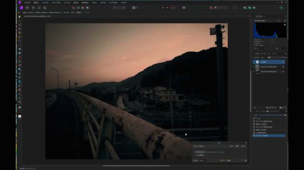The image size is (304, 170).
Task: Open the histogram channel dropdown
Action: 260,21
